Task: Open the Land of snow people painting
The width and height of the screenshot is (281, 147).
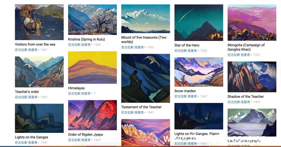Action: click(252, 123)
